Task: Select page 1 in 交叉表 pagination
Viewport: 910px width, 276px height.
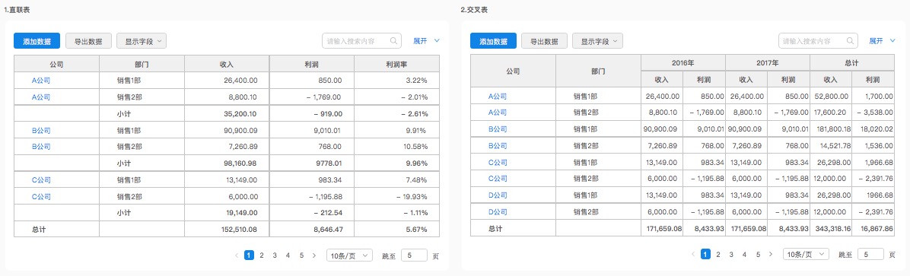Action: [x=705, y=255]
